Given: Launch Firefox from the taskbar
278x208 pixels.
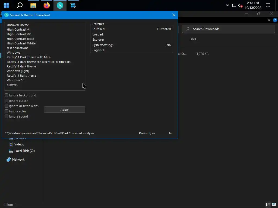Looking at the screenshot, I should 47,5.
